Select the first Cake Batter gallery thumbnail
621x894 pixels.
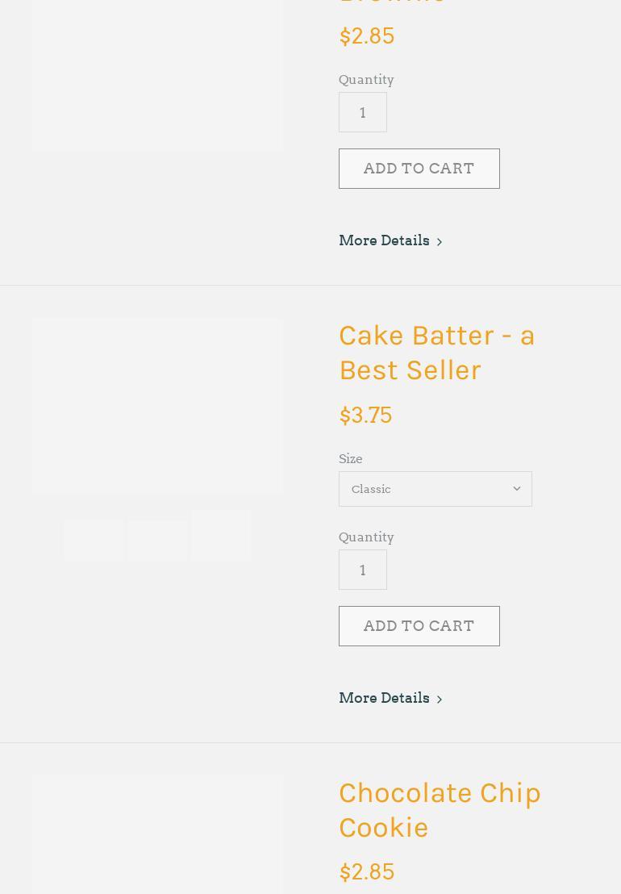94,540
